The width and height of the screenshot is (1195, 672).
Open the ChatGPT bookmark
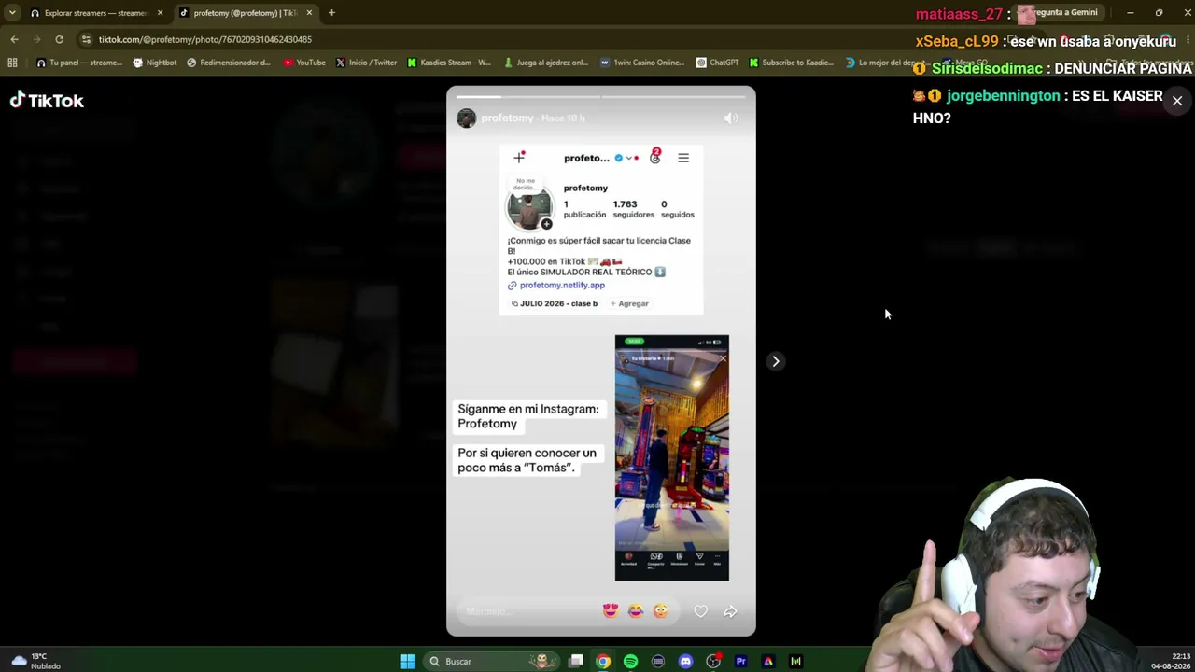[717, 63]
